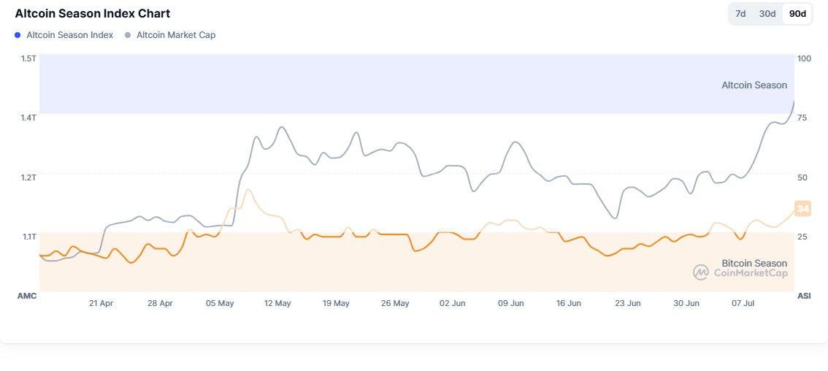Viewport: 828px width, 371px height.
Task: Click the orange 34 index value badge
Action: pos(802,209)
